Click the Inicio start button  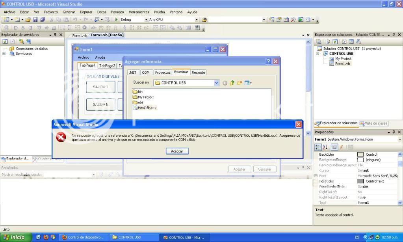point(15,237)
